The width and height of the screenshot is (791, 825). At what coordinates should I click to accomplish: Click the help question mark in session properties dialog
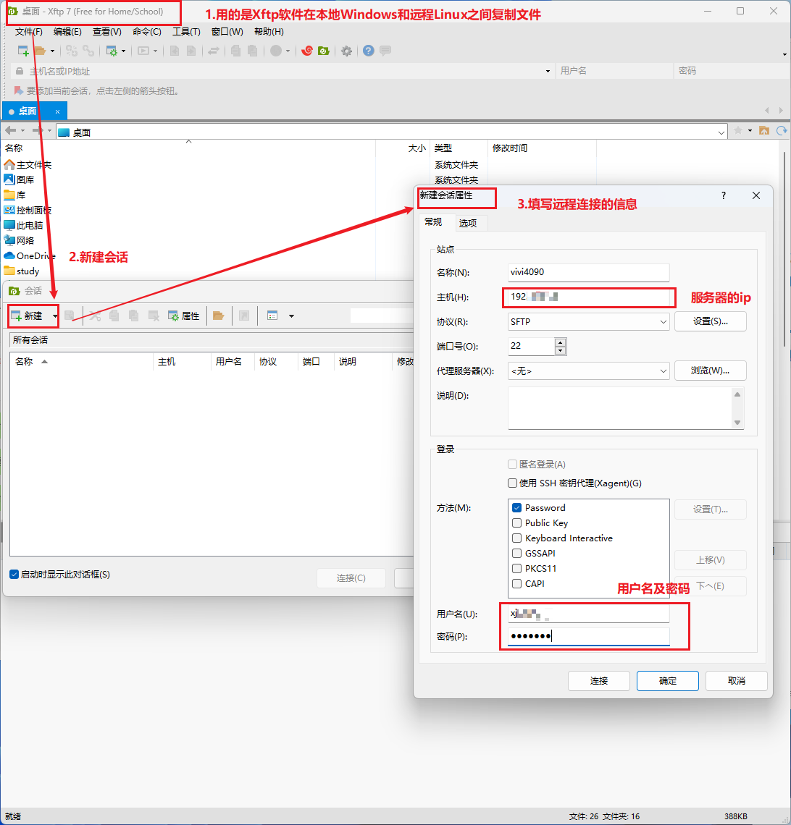coord(723,195)
